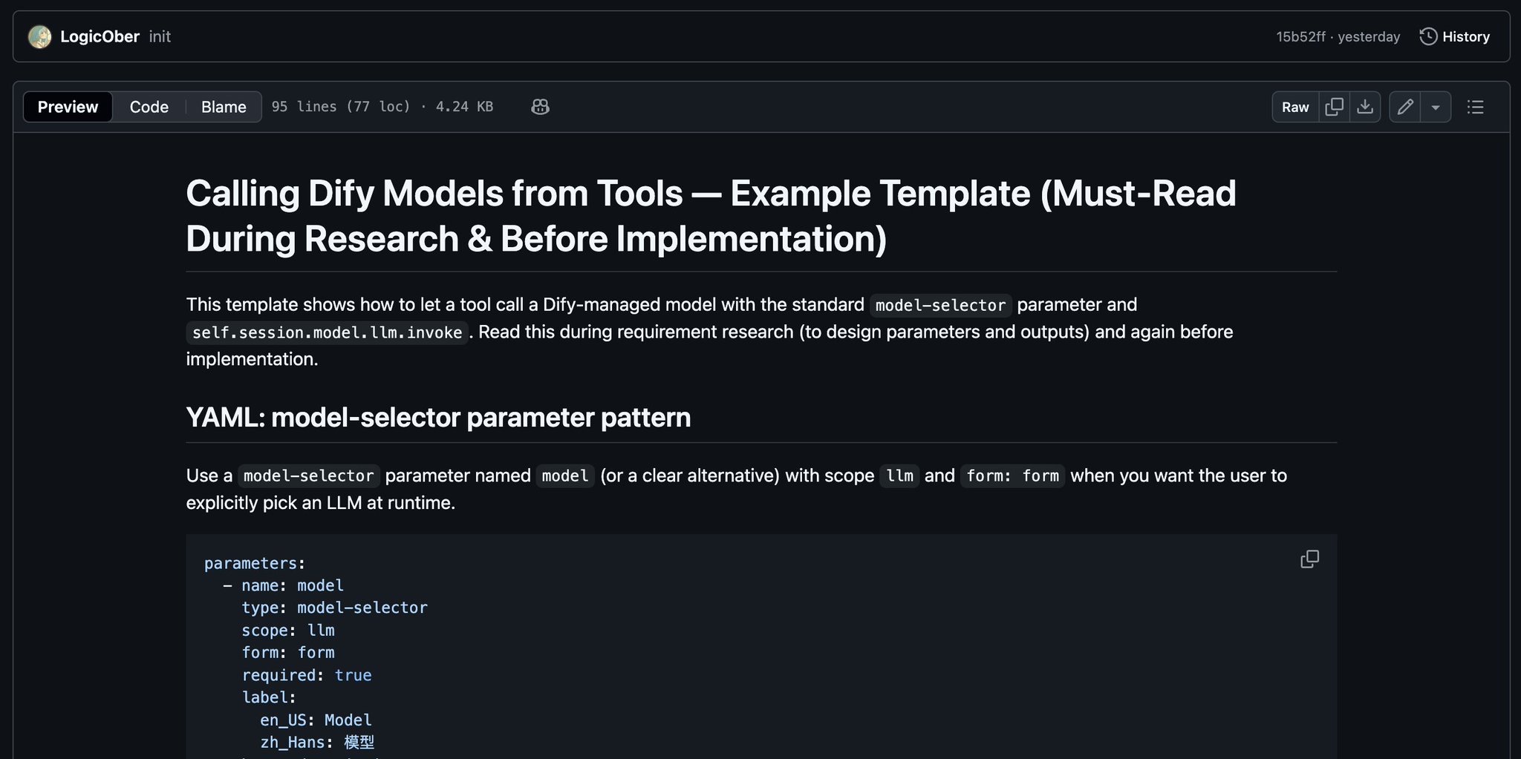Click the 'Calling Dify Models from Tools' heading
Image resolution: width=1521 pixels, height=759 pixels.
pyautogui.click(x=711, y=216)
